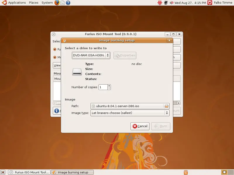Decrease number of copies with down arrow
The height and width of the screenshot is (175, 234).
(109, 89)
